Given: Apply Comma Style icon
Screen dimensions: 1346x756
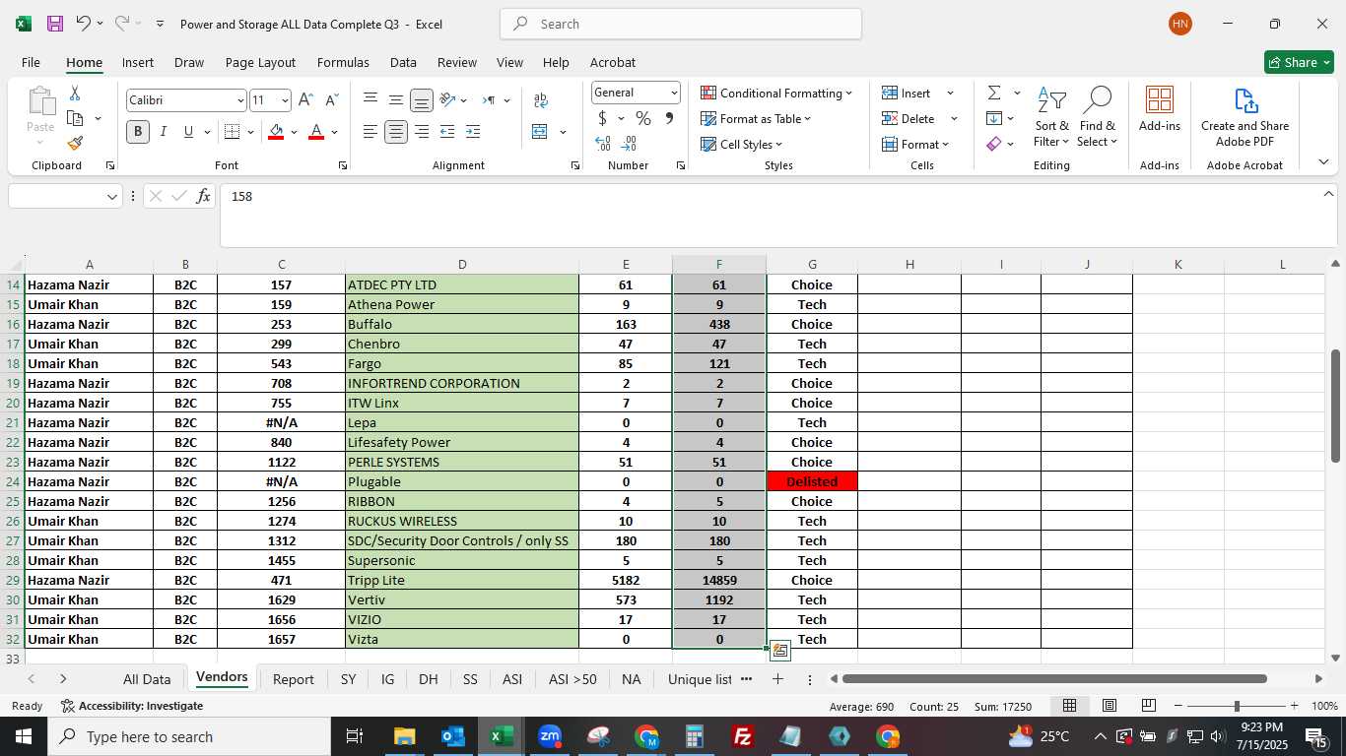Looking at the screenshot, I should coord(670,118).
